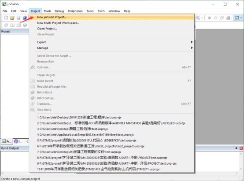Open the File menu
Screen dimensions: 244x181
point(5,11)
